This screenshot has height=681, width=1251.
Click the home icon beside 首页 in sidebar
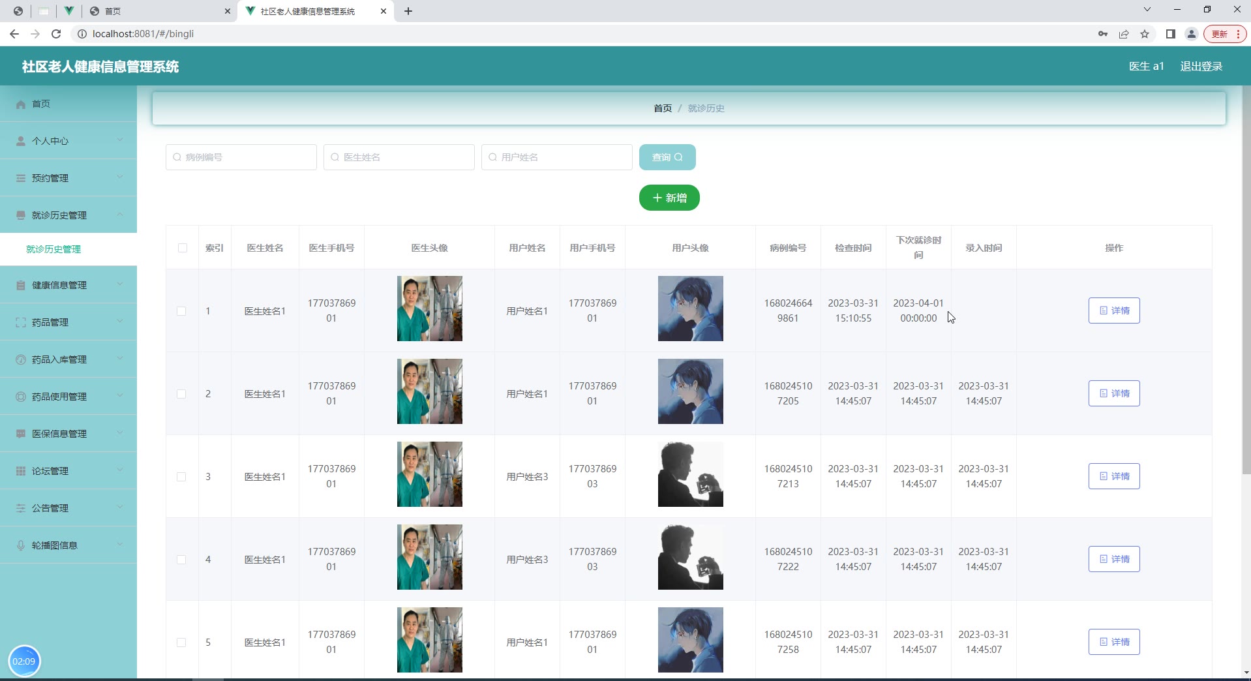(x=21, y=104)
